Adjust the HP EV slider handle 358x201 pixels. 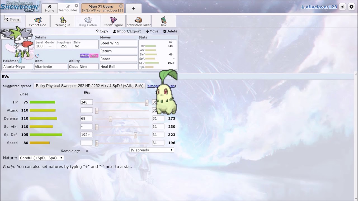[x=147, y=103]
